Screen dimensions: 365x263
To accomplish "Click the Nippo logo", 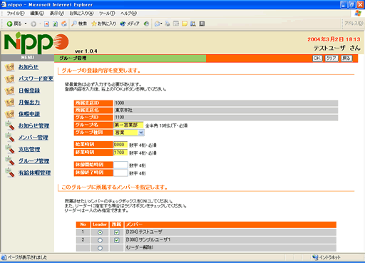I will [36, 43].
